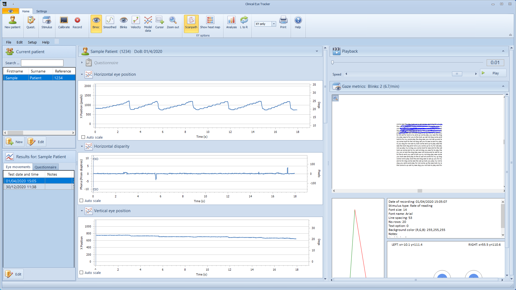516x290 pixels.
Task: Click the patient Search input field
Action: pyautogui.click(x=42, y=63)
